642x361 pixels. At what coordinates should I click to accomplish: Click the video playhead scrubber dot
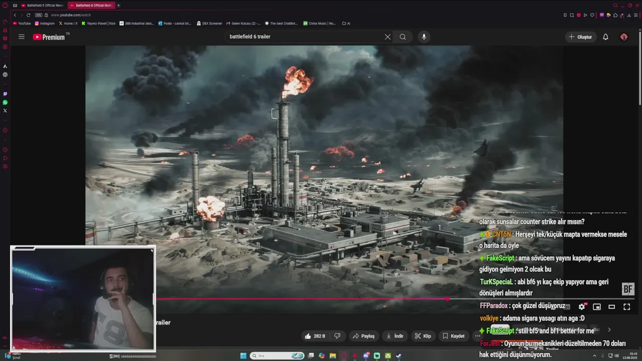pos(447,299)
